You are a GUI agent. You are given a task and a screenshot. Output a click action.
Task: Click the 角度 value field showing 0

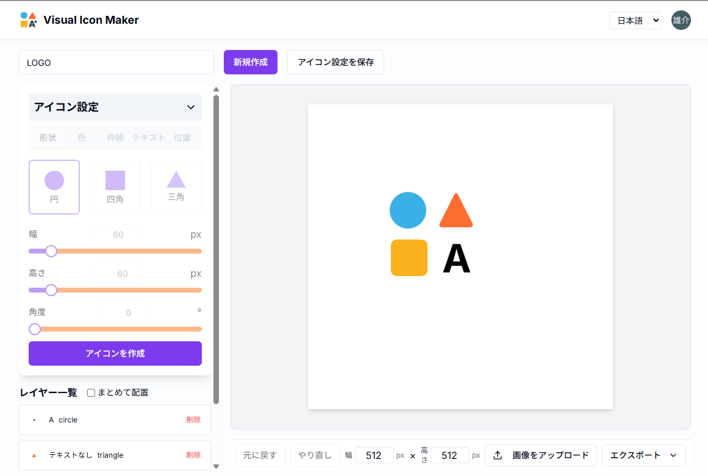[121, 312]
